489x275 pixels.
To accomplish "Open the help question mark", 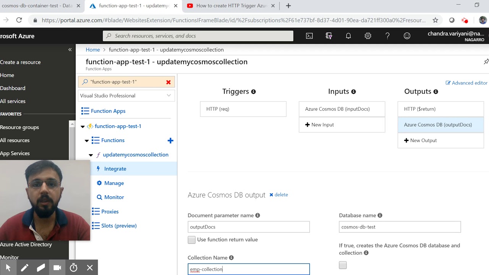I will [x=387, y=36].
